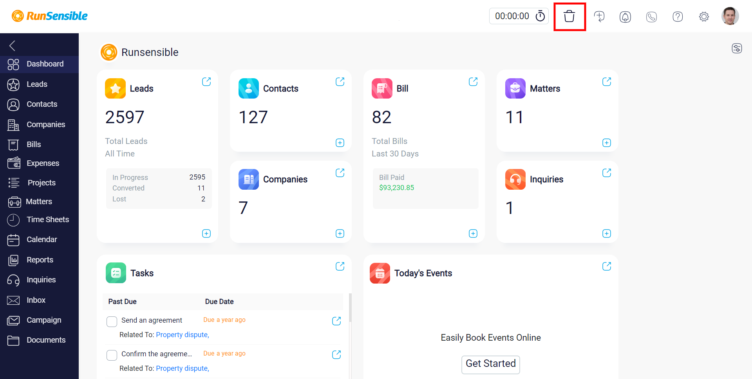Collapse the sidebar with back arrow
This screenshot has width=752, height=379.
(x=13, y=46)
